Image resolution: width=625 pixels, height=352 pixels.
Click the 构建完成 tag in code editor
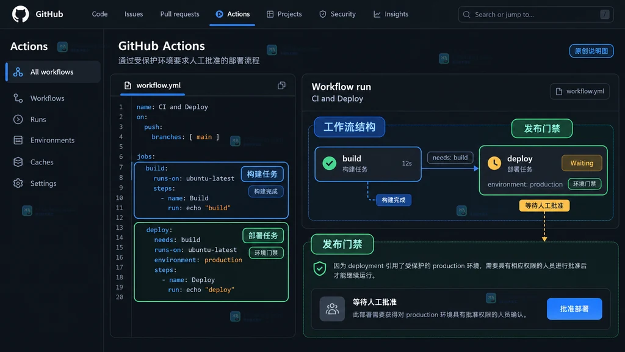[x=266, y=191]
